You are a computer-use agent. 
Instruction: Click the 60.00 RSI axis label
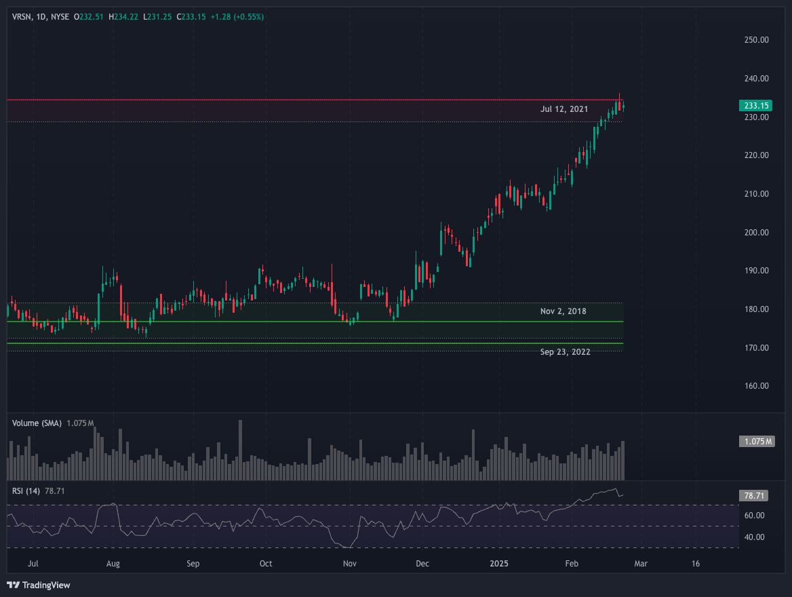coord(754,516)
